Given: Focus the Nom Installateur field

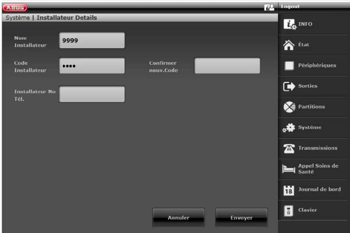Looking at the screenshot, I should pos(92,40).
